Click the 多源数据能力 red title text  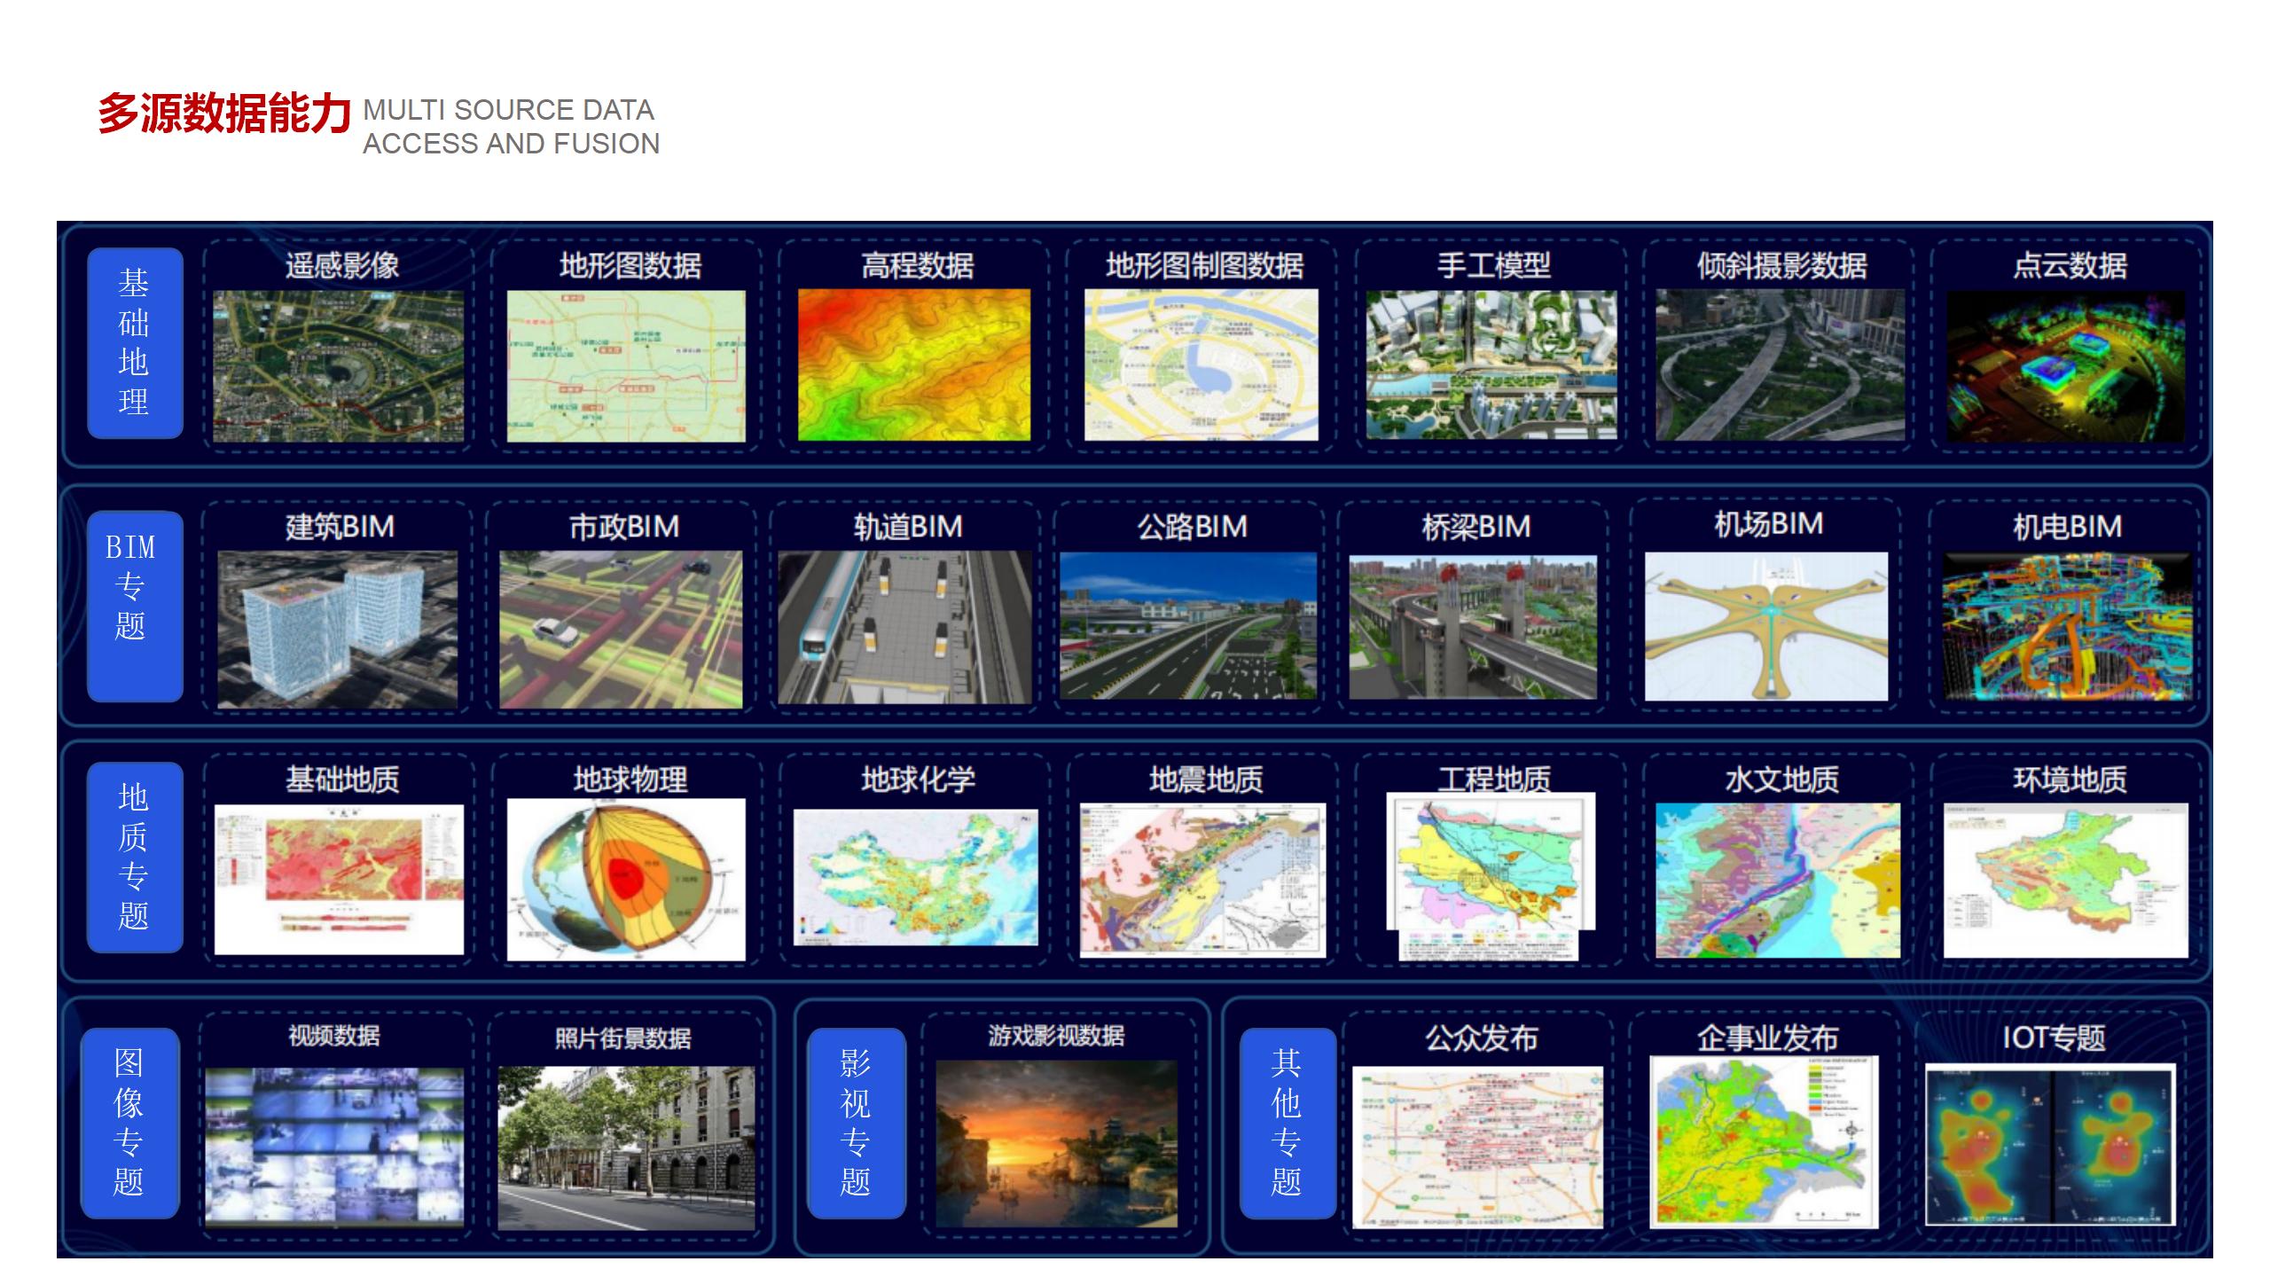click(x=224, y=114)
